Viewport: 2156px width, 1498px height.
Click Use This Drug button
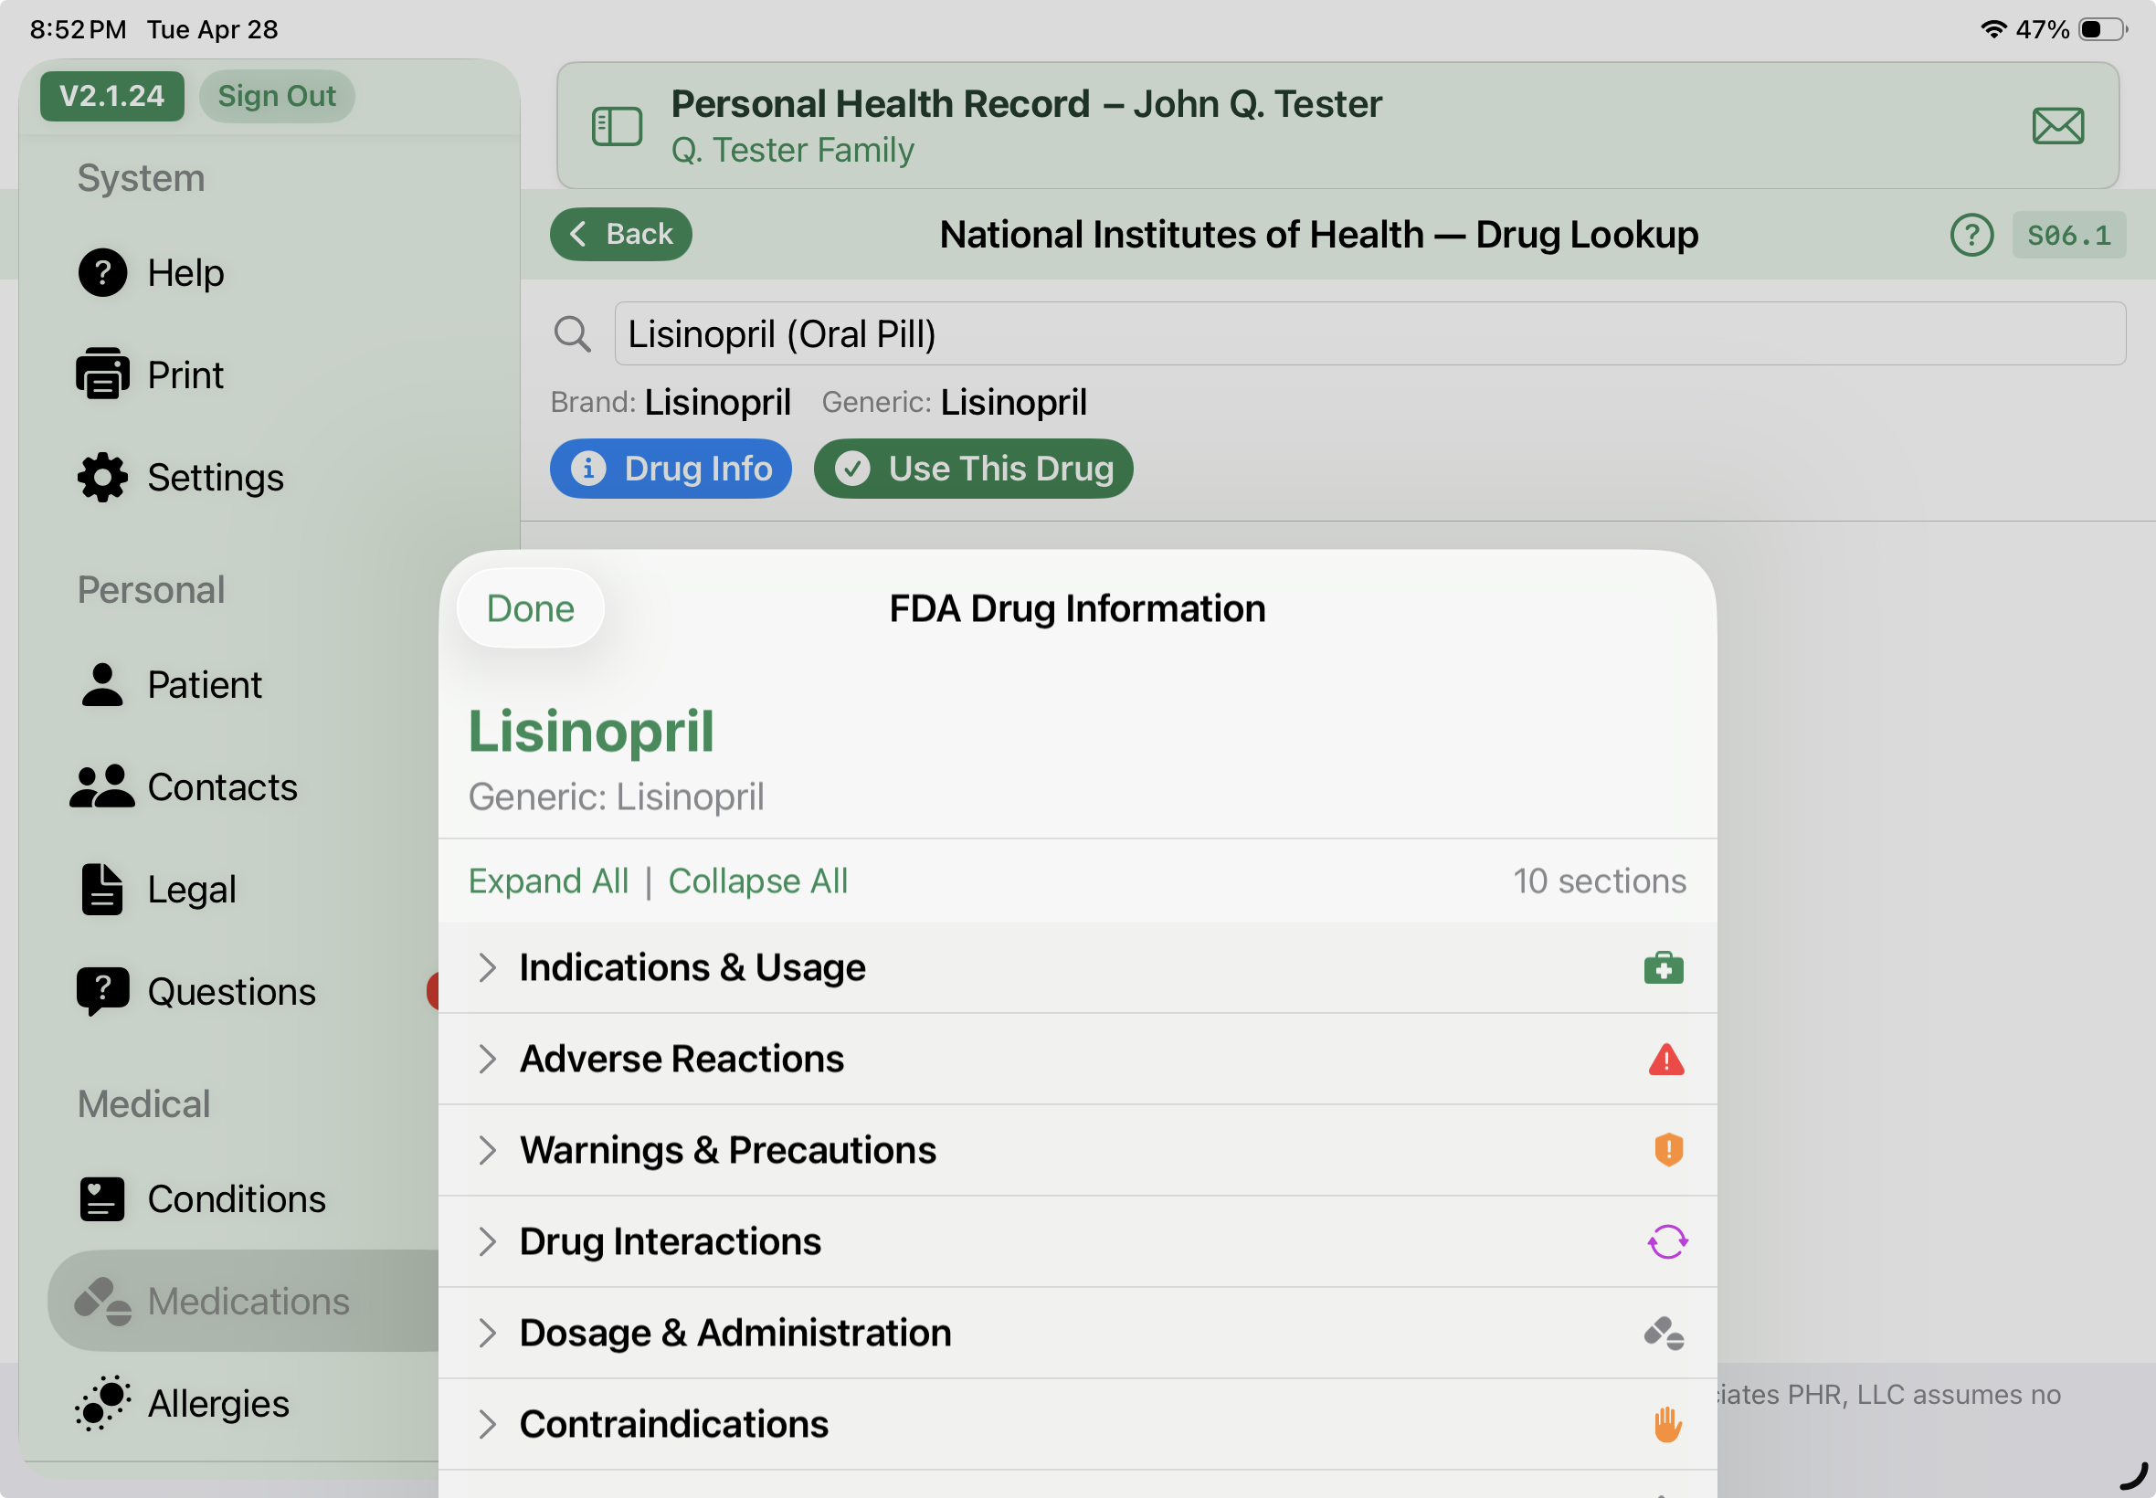coord(973,469)
